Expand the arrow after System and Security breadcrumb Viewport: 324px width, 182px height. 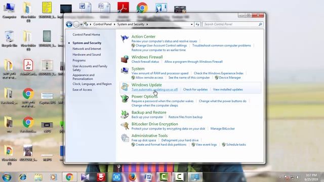pyautogui.click(x=147, y=24)
